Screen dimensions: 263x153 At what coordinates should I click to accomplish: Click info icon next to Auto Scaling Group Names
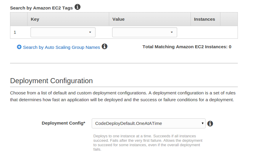pyautogui.click(x=104, y=46)
